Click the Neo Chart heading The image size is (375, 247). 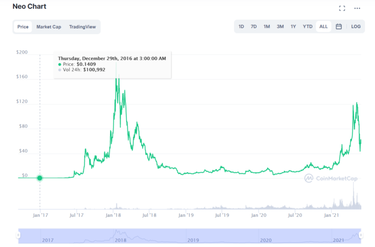(29, 6)
